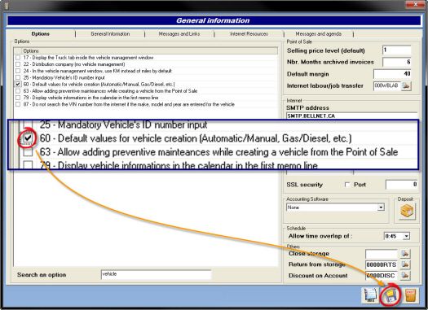Select the Options tab
This screenshot has height=310, width=428.
pyautogui.click(x=41, y=34)
